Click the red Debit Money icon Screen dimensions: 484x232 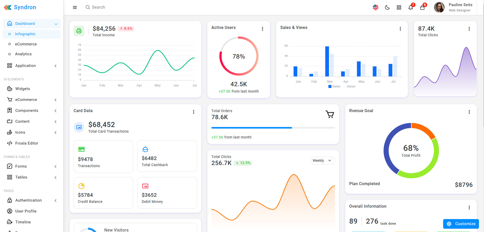145,186
